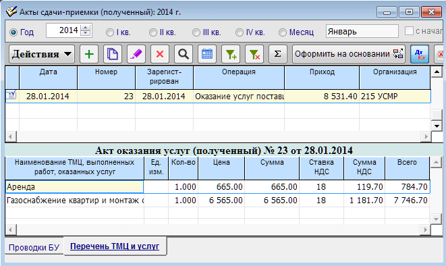
Task: Click lower table scroll left arrow
Action: coord(11,230)
